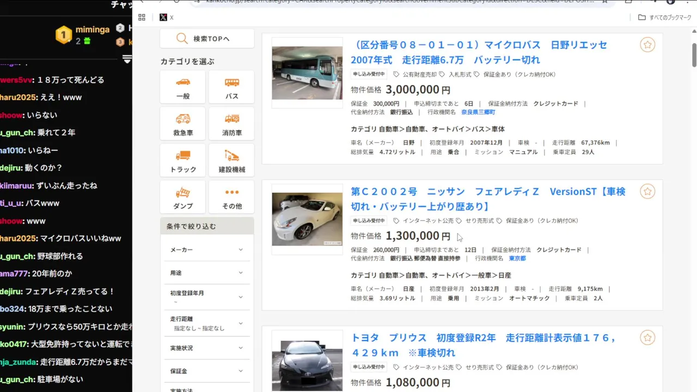This screenshot has width=697, height=392.
Task: Choose the ダンプ category
Action: (x=183, y=197)
